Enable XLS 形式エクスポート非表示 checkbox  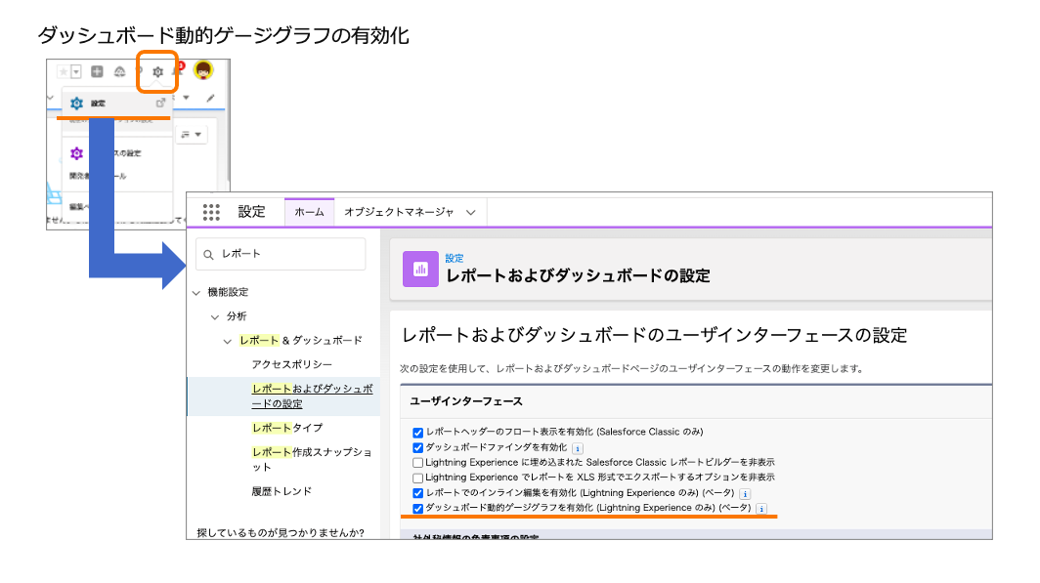click(x=418, y=478)
